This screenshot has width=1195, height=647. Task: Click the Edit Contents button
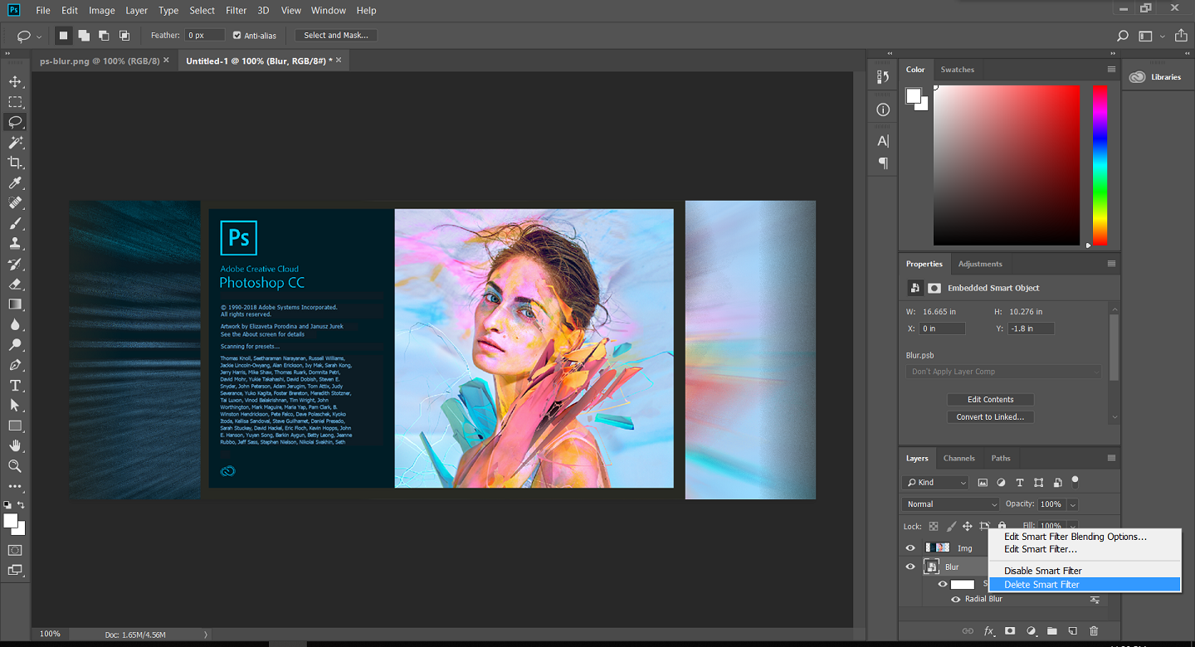pos(990,400)
